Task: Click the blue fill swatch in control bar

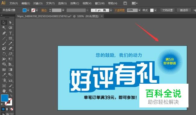Action: [x=24, y=10]
